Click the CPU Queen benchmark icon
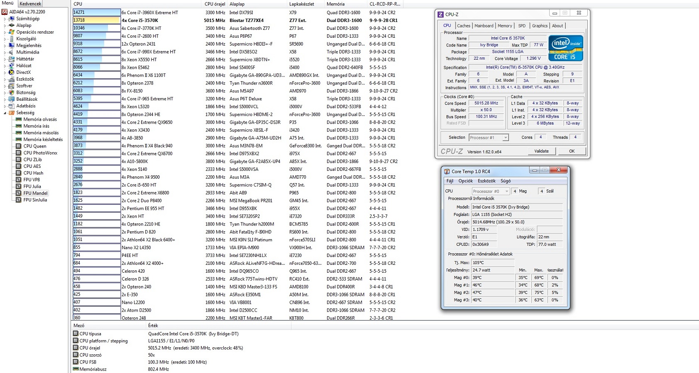The height and width of the screenshot is (373, 699). [x=19, y=146]
